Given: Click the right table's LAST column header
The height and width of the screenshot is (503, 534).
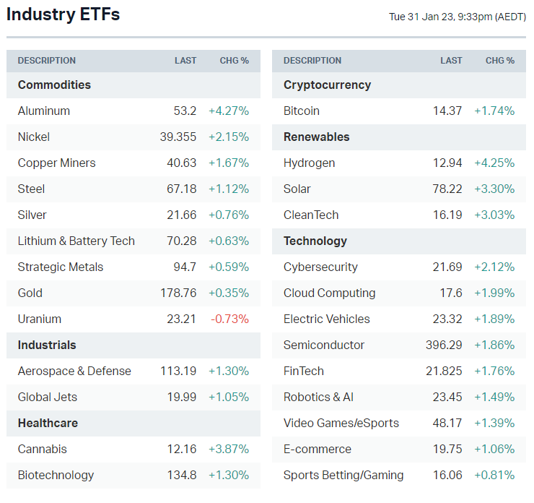Looking at the screenshot, I should point(451,61).
